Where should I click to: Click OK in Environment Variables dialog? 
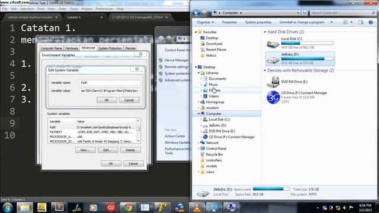(x=111, y=163)
